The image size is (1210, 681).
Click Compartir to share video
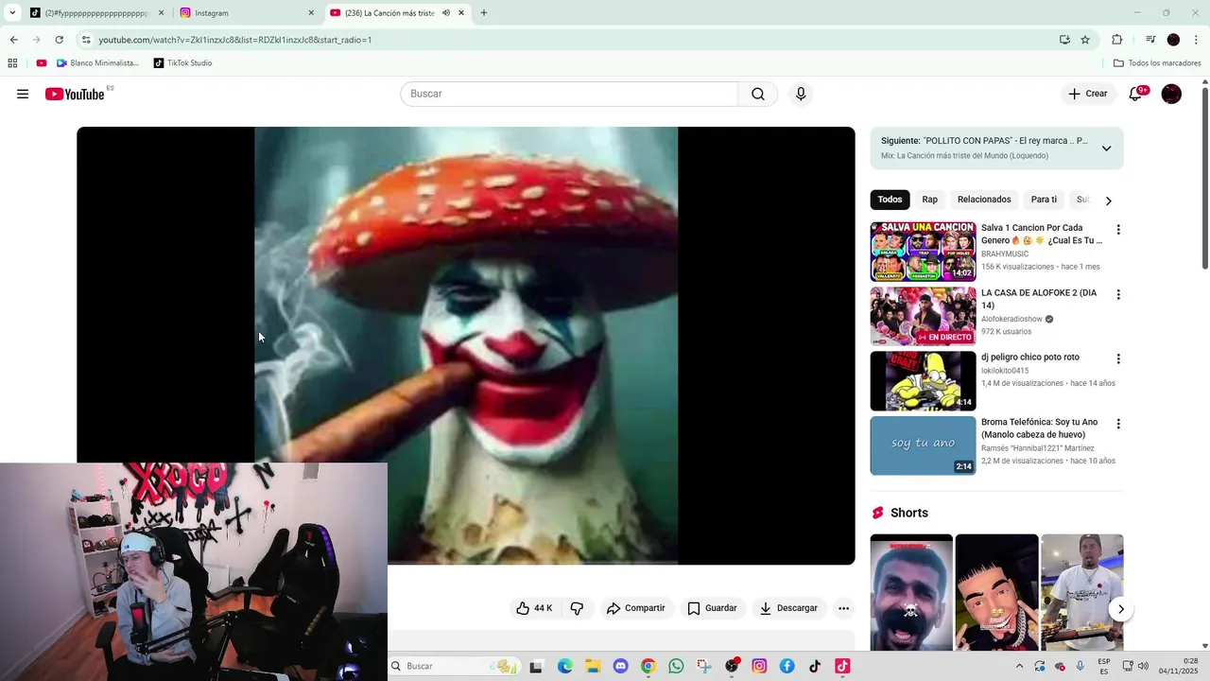click(636, 608)
